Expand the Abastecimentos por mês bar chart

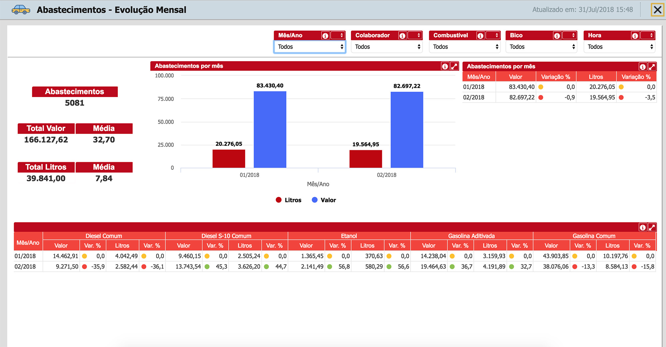click(x=454, y=66)
